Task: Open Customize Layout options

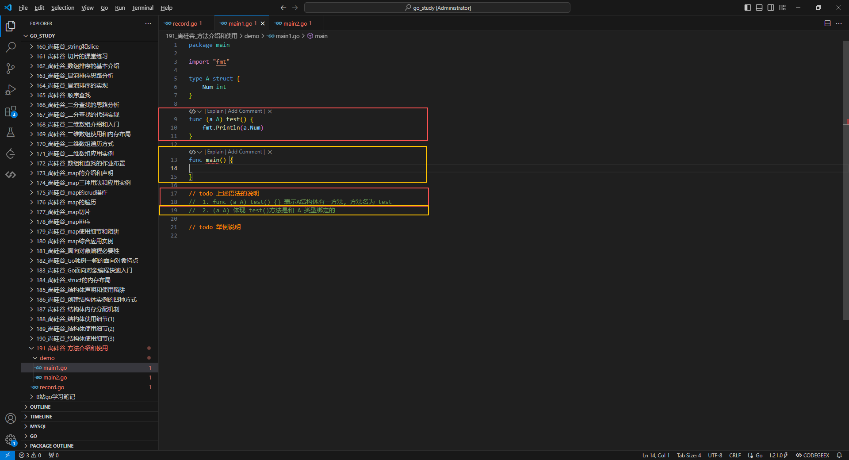Action: point(783,8)
